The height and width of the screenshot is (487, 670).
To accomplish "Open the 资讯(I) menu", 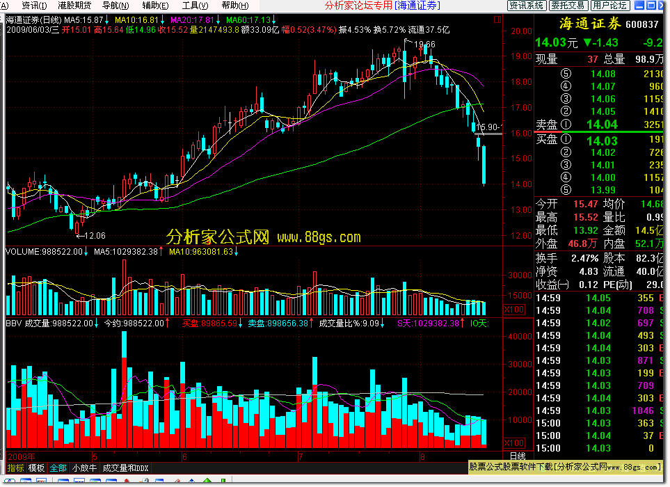I will [x=34, y=6].
